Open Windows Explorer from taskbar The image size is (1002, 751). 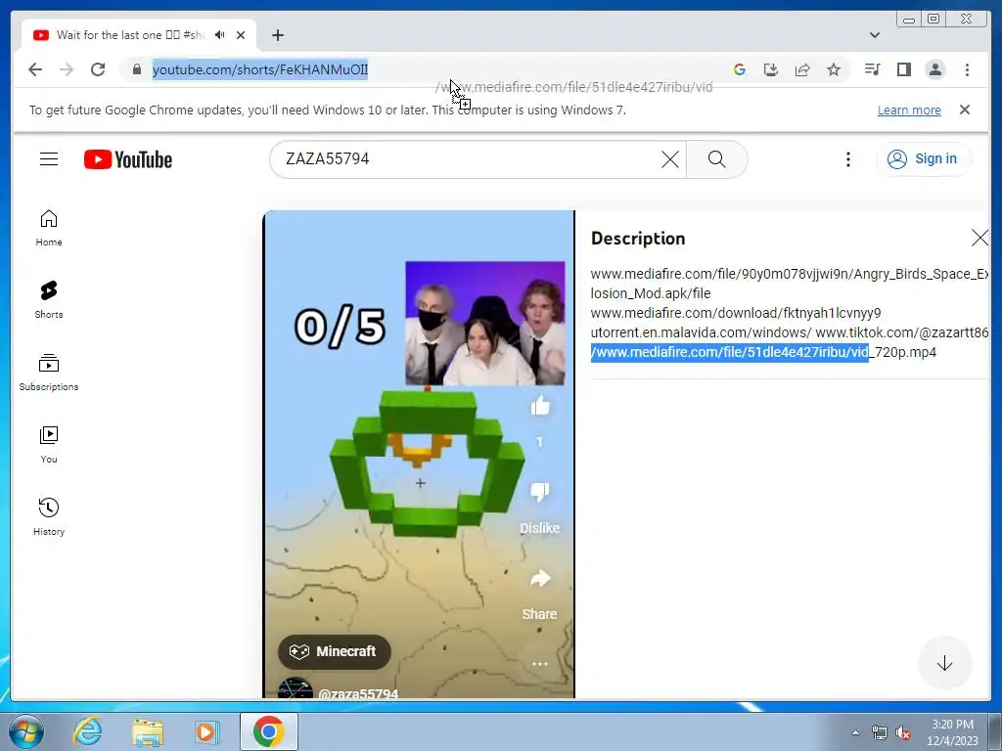148,731
